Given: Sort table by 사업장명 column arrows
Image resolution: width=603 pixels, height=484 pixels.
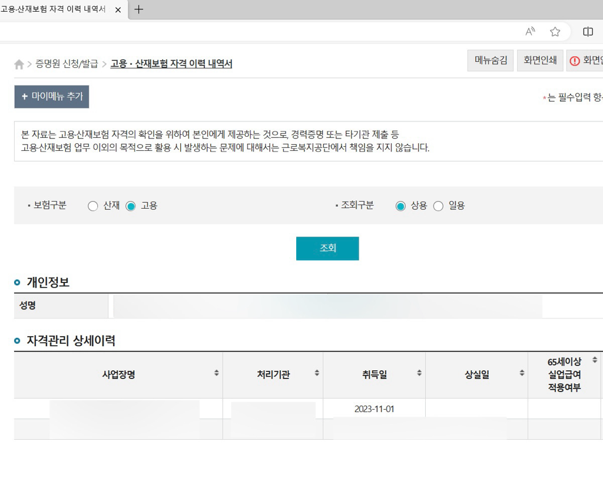Looking at the screenshot, I should pos(216,373).
